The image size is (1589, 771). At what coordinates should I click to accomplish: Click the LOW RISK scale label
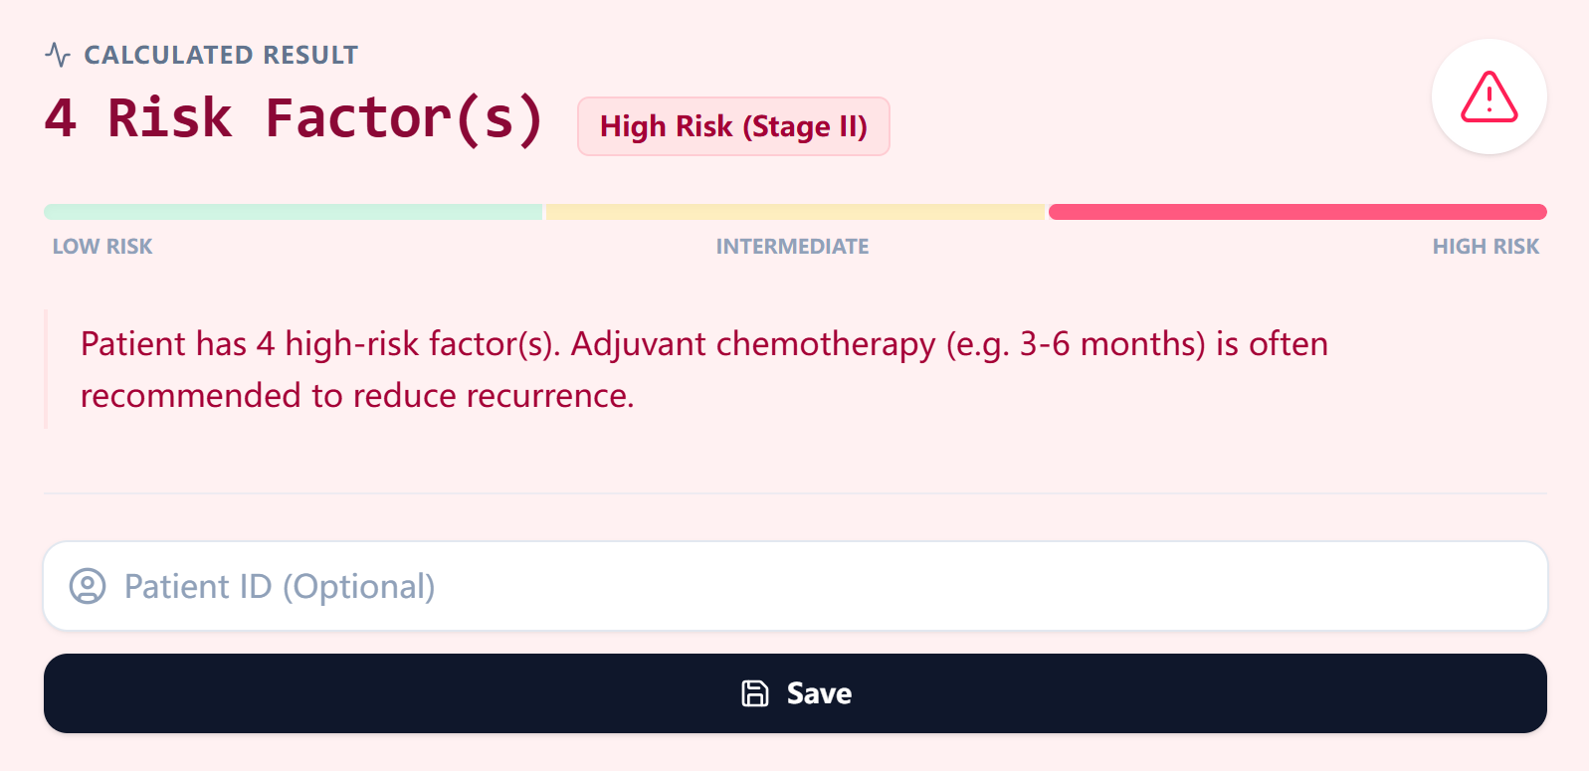[x=102, y=247]
